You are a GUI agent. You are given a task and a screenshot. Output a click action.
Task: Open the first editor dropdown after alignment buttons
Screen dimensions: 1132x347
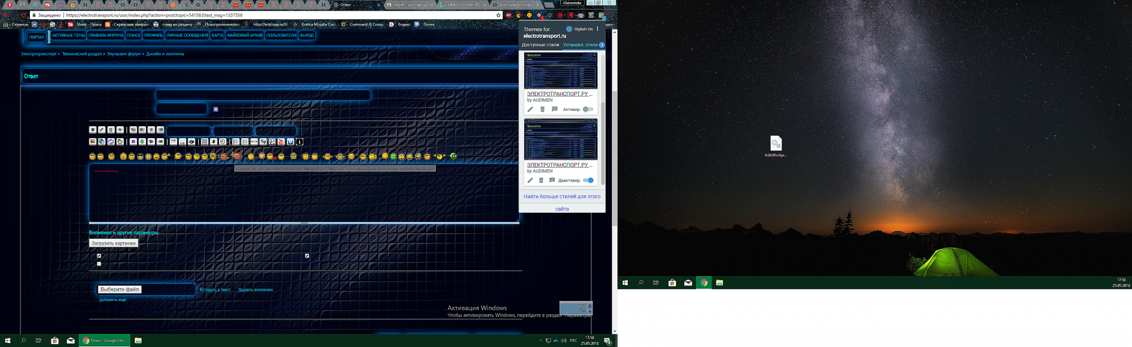(188, 131)
